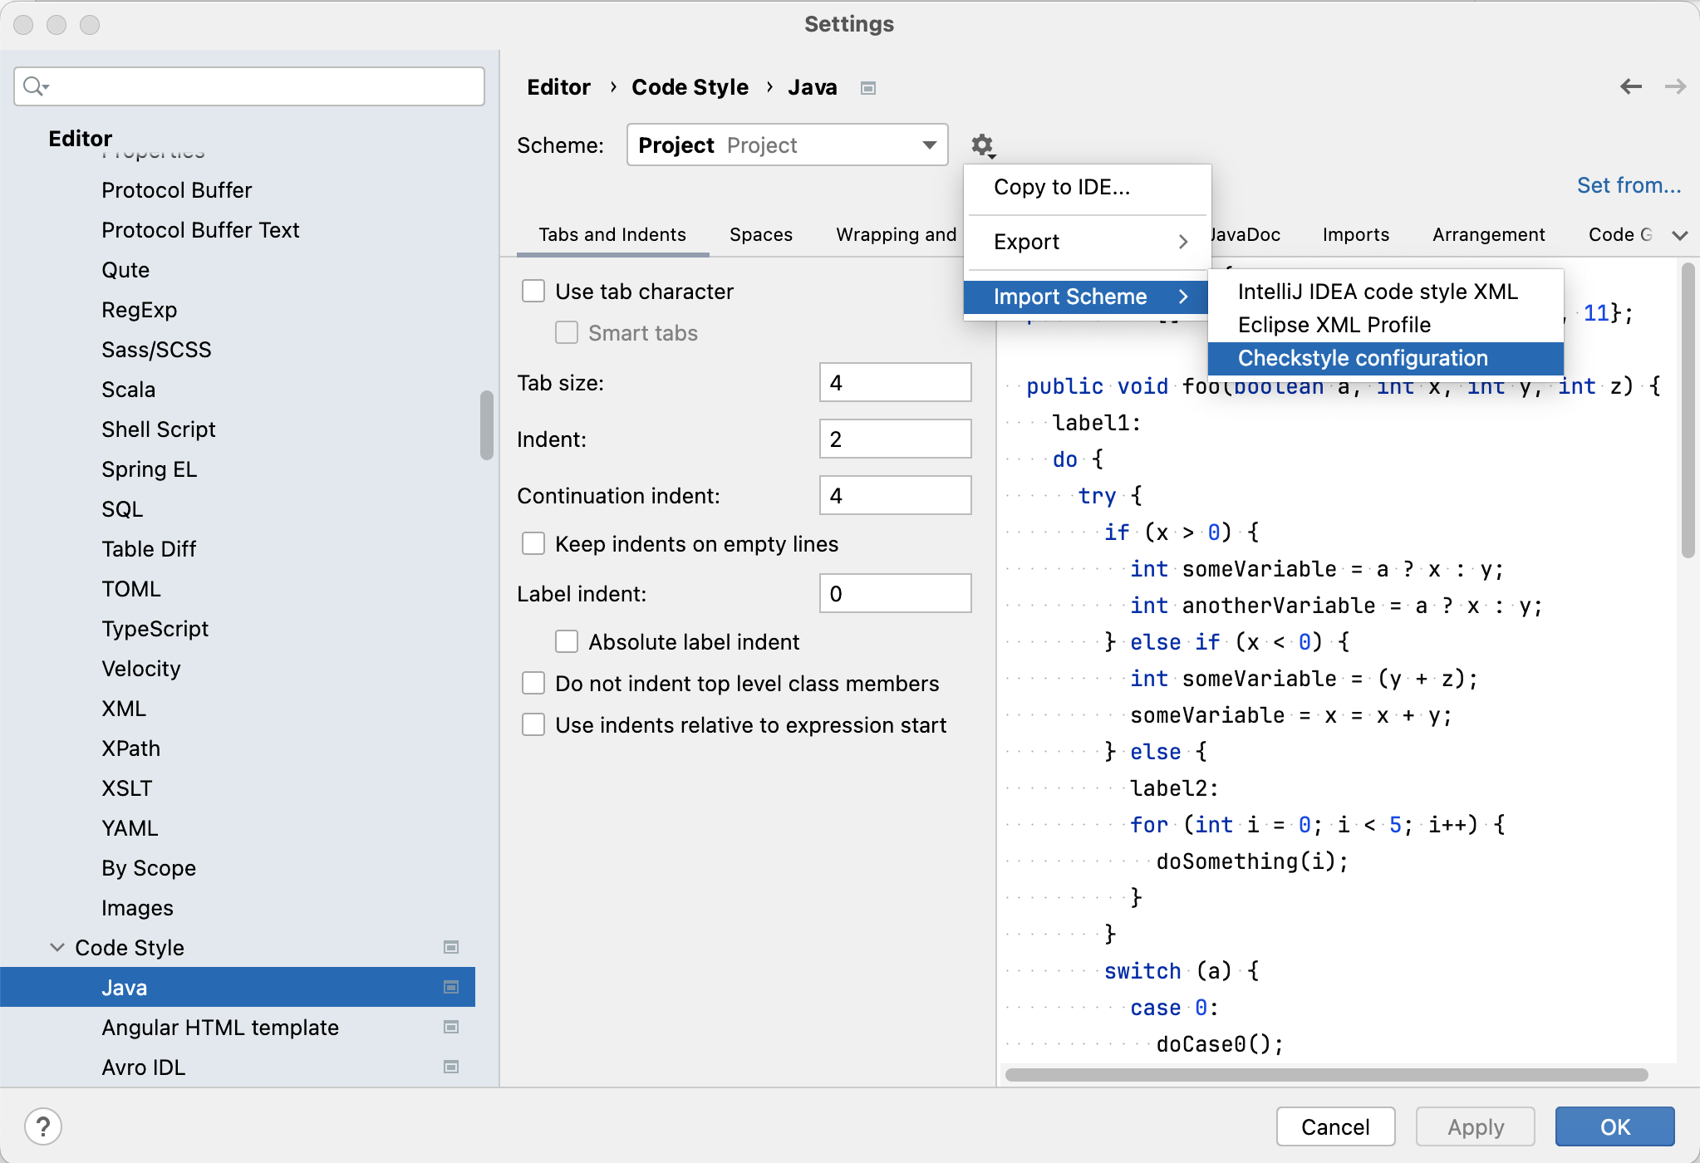Screen dimensions: 1700x1163
Task: Open the Scheme Project dropdown
Action: click(786, 145)
